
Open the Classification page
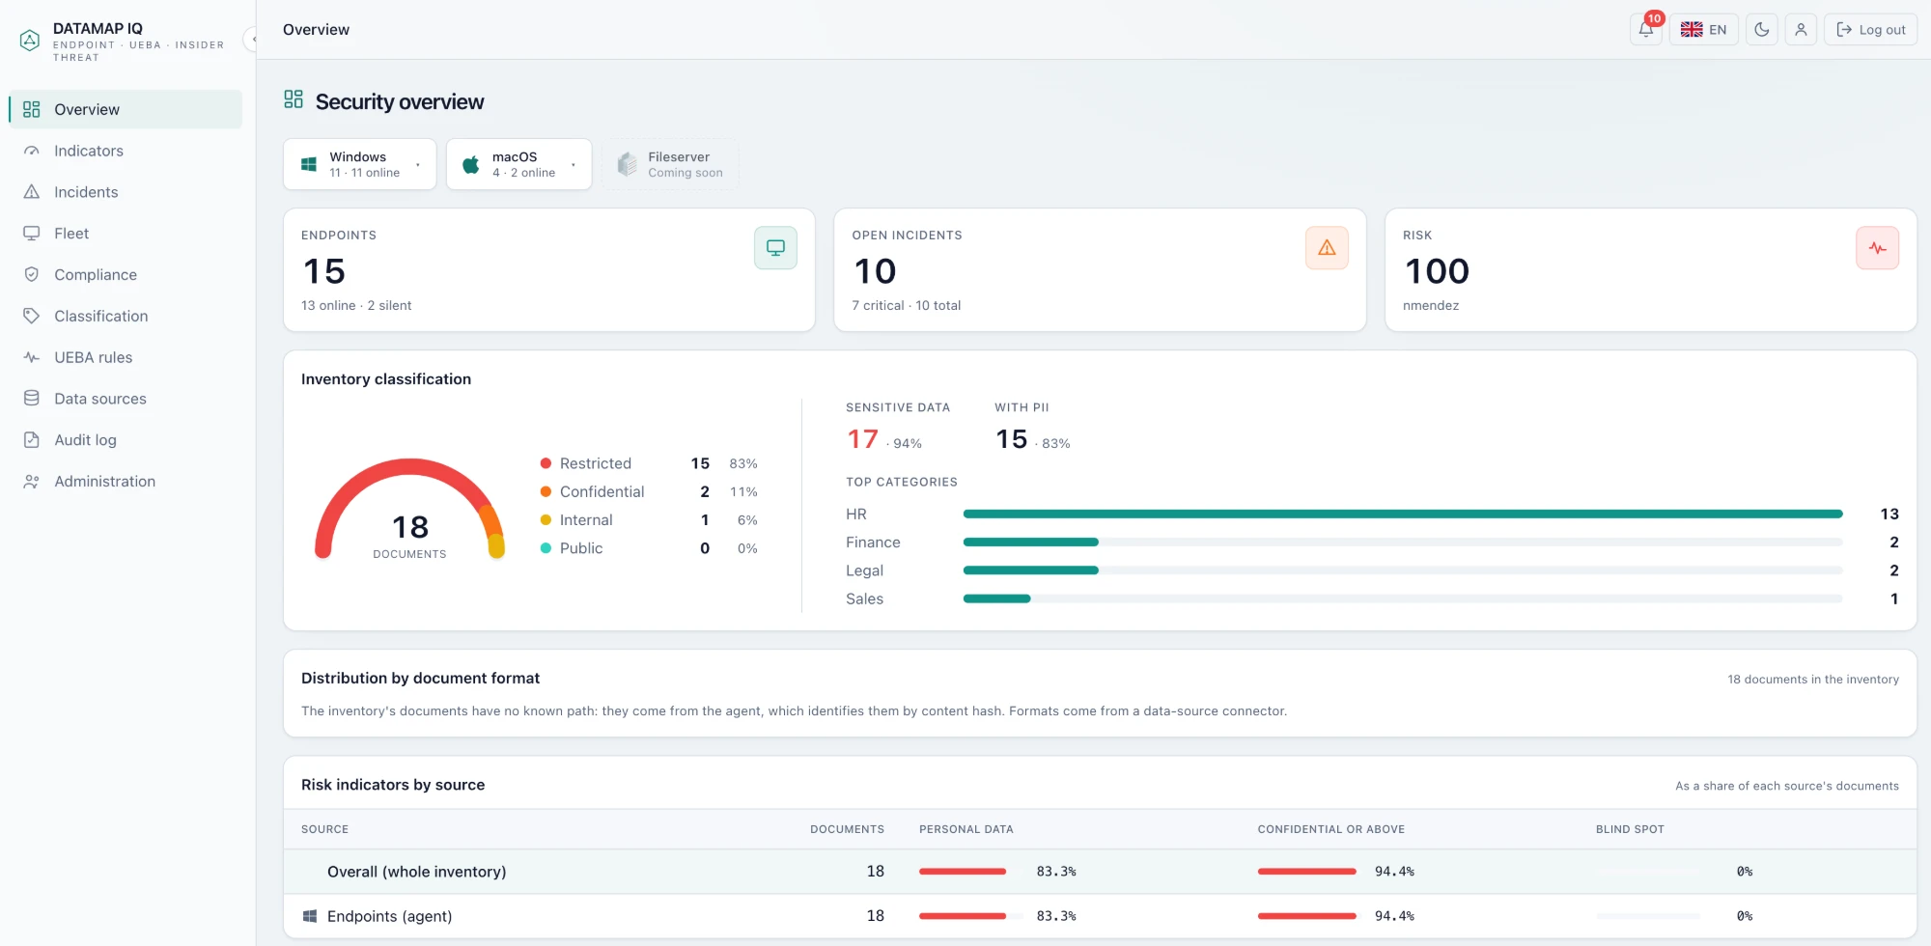coord(126,316)
